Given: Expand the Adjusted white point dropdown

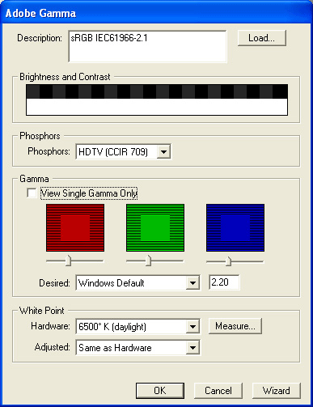Looking at the screenshot, I should (x=192, y=347).
